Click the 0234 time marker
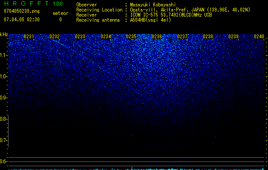 pyautogui.click(x=106, y=37)
